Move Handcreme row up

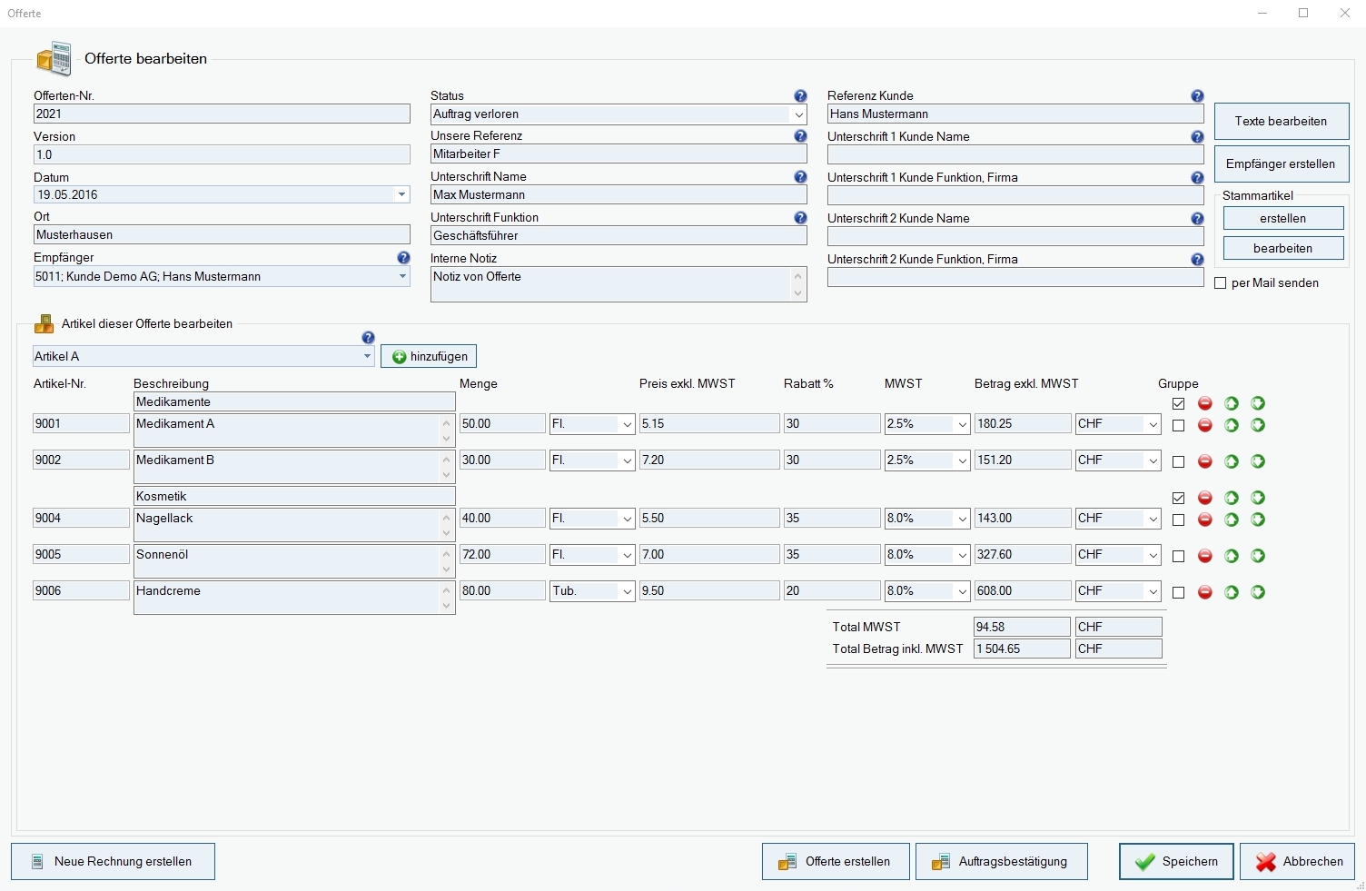pos(1232,592)
